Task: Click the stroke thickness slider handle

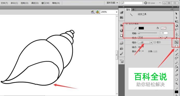Action: pos(139,33)
